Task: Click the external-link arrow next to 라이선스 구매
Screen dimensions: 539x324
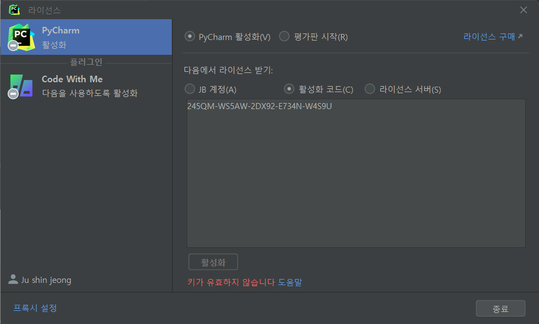Action: coord(520,36)
